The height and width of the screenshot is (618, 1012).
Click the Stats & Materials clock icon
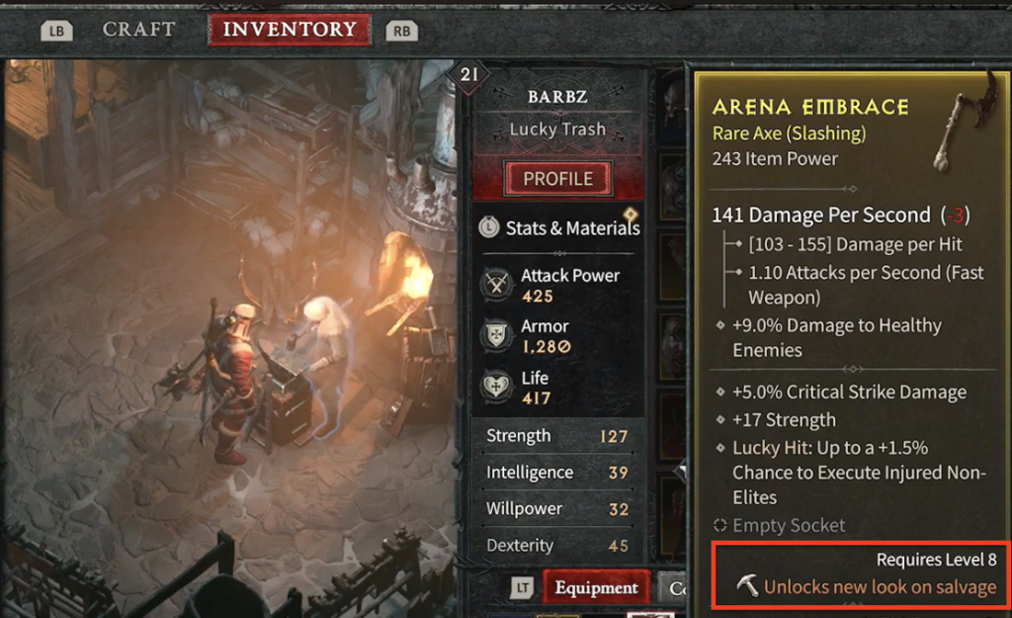[489, 227]
